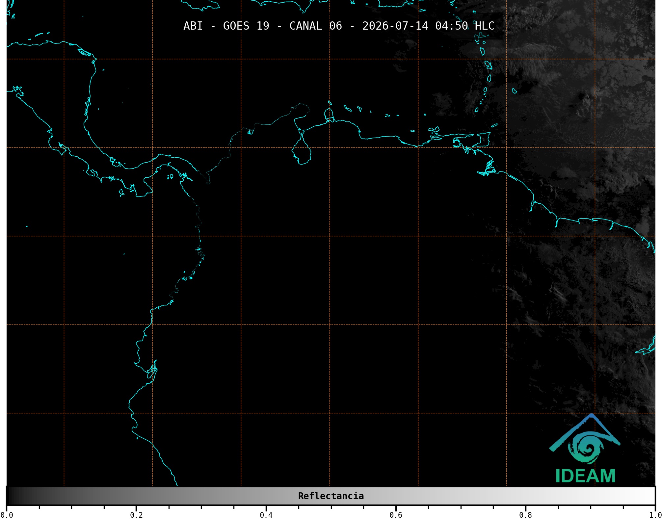
Task: Click the colorbar tick label '0.4'
Action: (266, 515)
